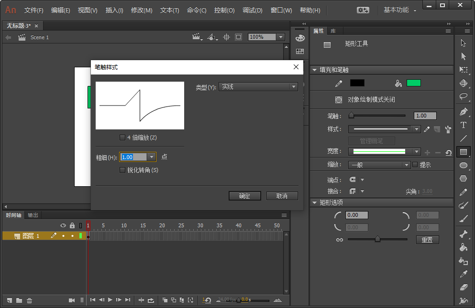The width and height of the screenshot is (475, 308).
Task: Click the 确定 button in the dialog
Action: click(244, 195)
